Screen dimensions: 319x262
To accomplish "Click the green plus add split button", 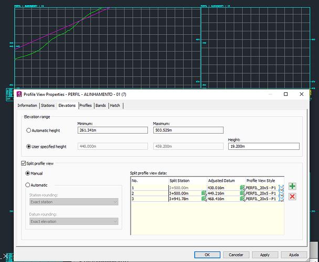I will [x=292, y=187].
